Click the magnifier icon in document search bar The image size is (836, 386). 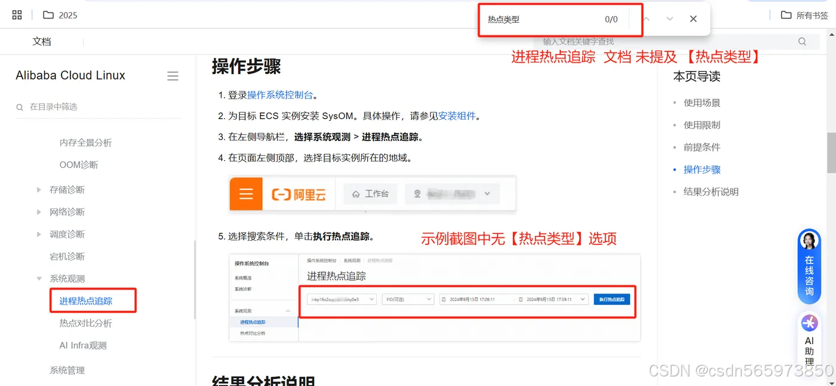(802, 41)
